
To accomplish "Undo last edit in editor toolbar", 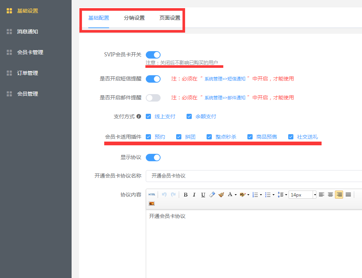I will [164, 195].
